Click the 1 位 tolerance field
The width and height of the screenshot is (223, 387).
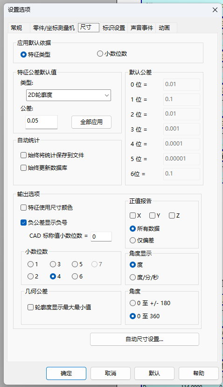click(181, 100)
